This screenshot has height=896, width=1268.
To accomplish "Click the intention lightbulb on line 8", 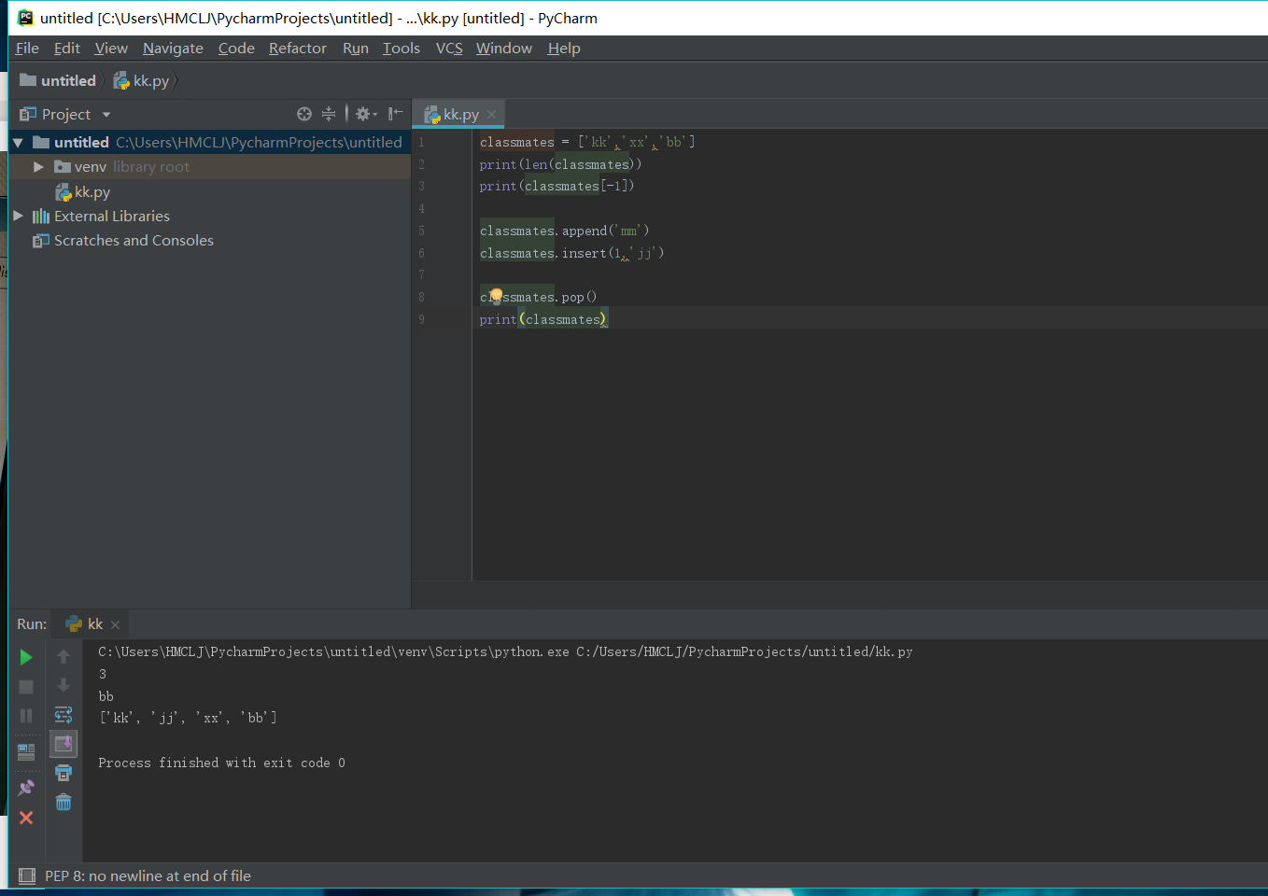I will pos(496,296).
